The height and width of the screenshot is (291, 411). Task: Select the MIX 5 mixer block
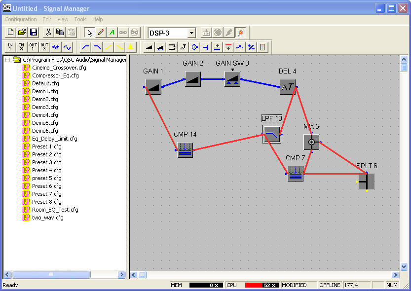(311, 142)
